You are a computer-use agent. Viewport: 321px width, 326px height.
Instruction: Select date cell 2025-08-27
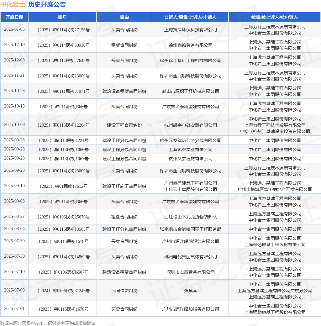tap(14, 217)
